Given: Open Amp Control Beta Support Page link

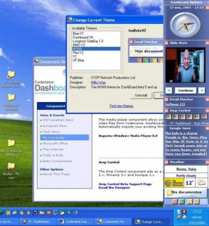Looking at the screenshot, I should pos(125,184).
